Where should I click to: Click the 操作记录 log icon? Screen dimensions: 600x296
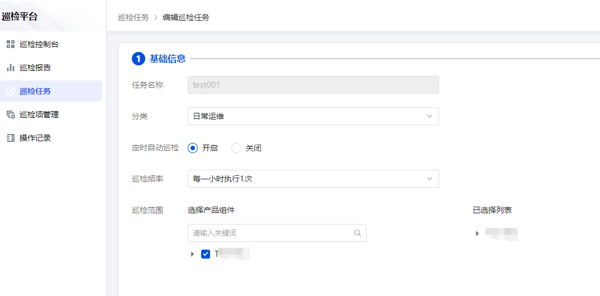tap(11, 138)
